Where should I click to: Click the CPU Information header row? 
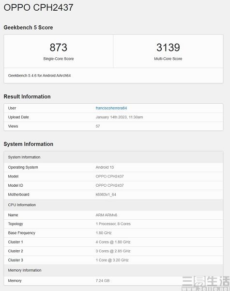coord(113,205)
